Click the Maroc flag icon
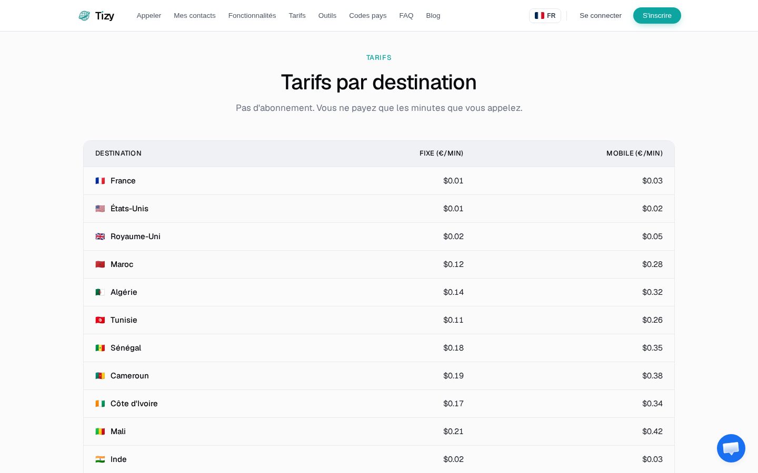This screenshot has width=758, height=473. (100, 264)
